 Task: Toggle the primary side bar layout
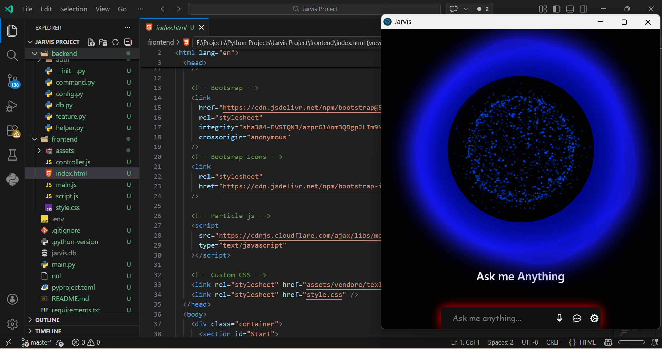click(x=556, y=9)
